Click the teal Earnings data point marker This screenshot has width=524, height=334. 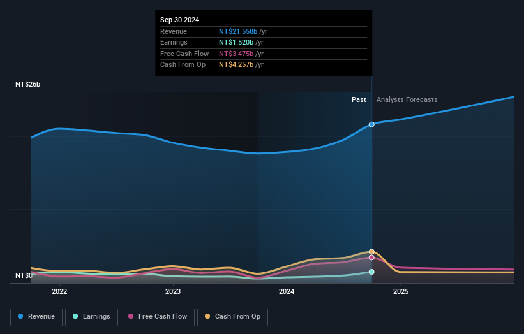(371, 272)
